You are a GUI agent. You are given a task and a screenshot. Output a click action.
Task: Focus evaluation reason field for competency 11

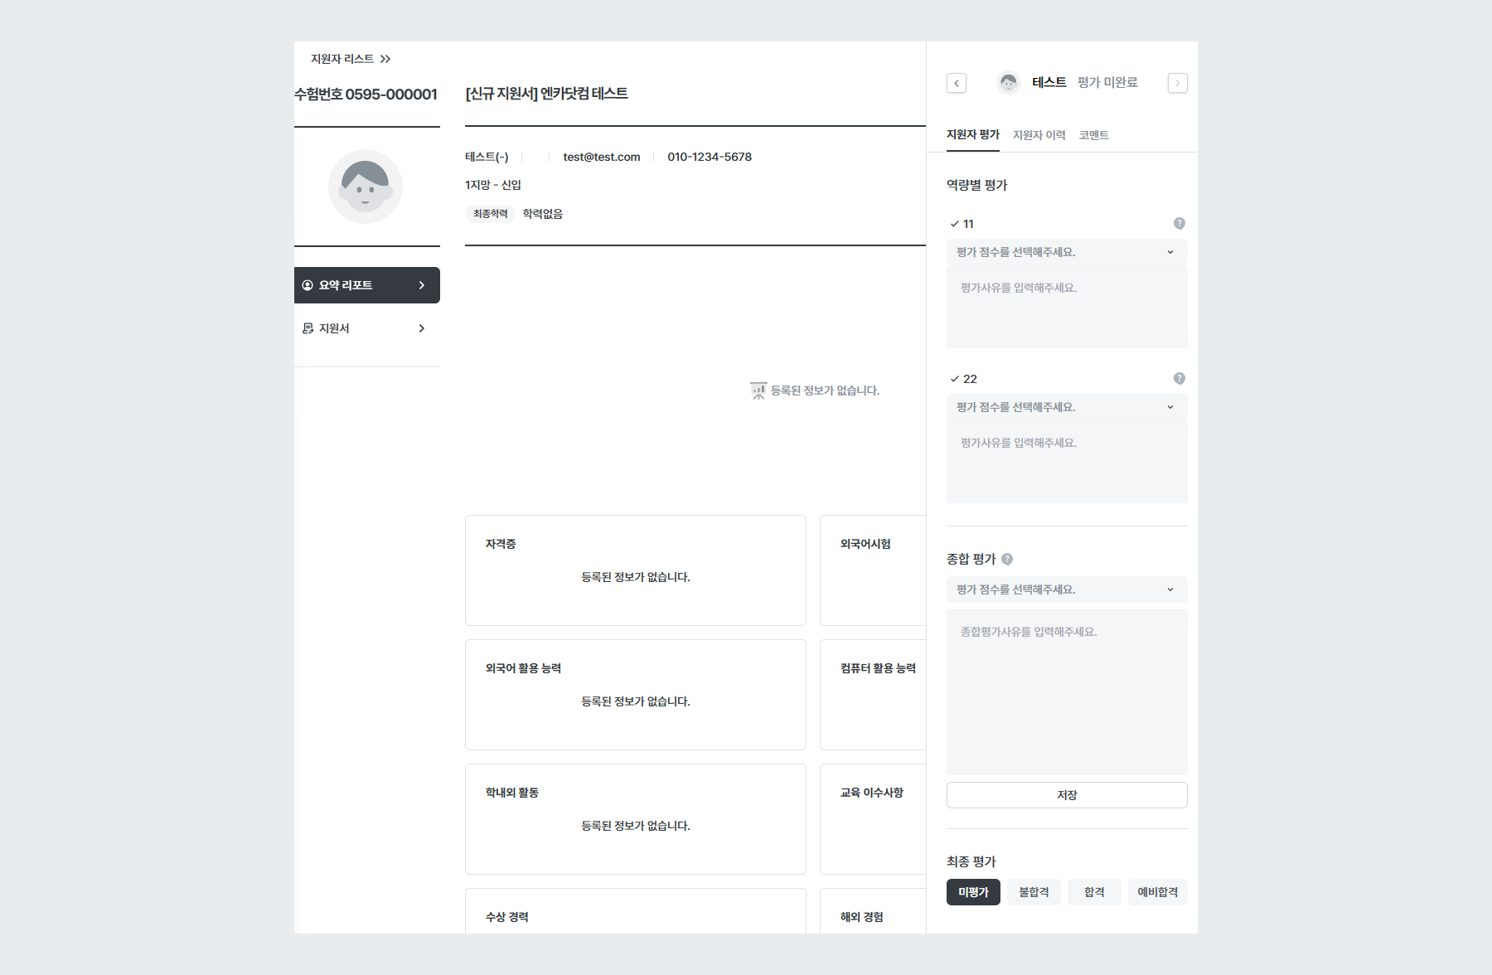click(1067, 307)
